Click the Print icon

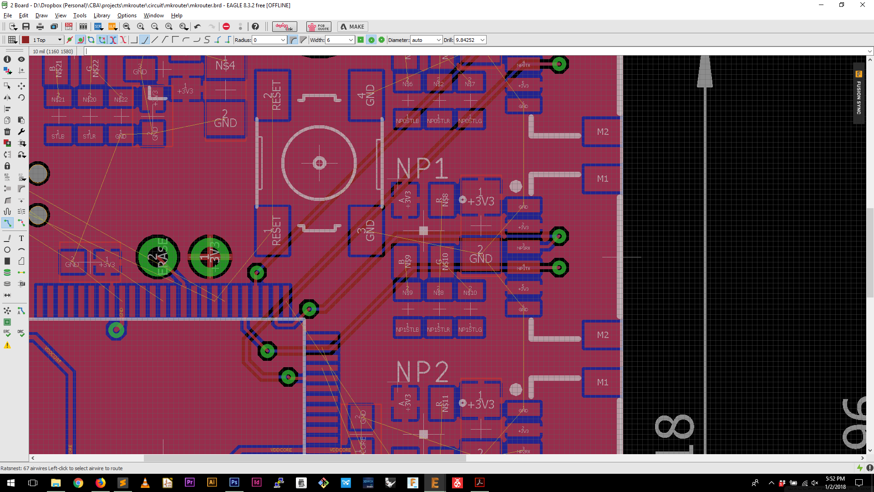(x=40, y=26)
